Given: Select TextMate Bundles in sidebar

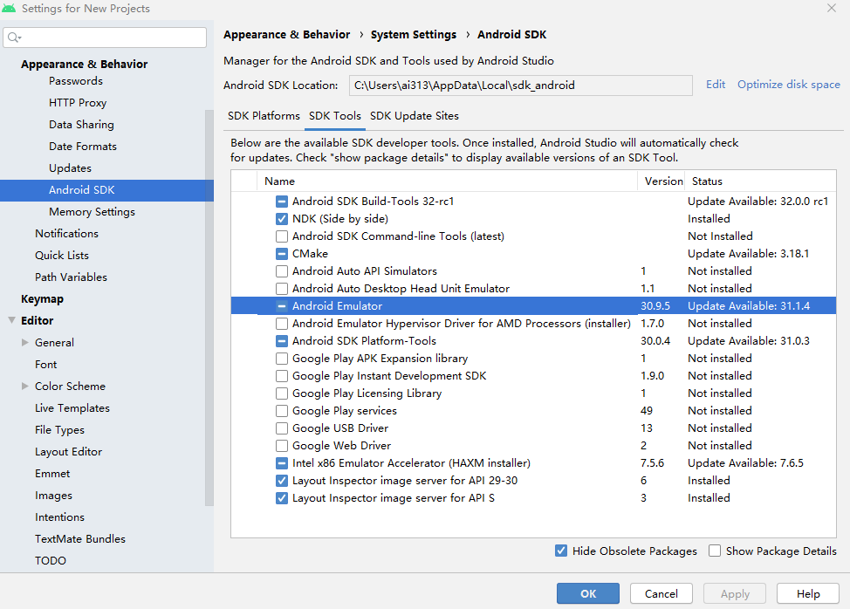Looking at the screenshot, I should (80, 538).
